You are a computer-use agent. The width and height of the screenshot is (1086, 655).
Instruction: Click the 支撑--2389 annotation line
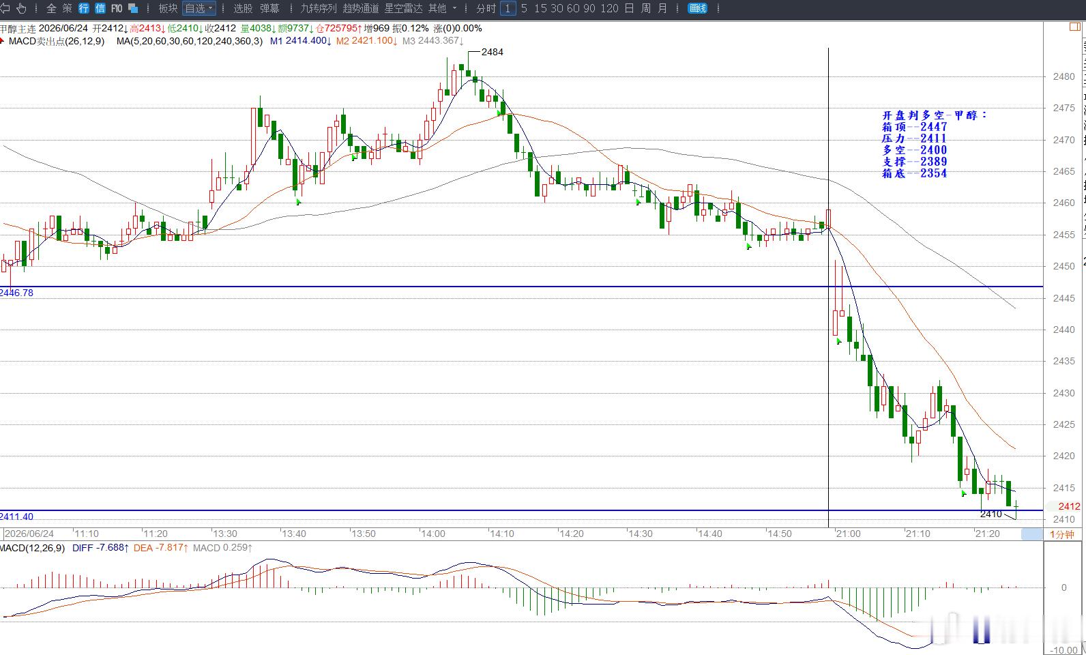pyautogui.click(x=914, y=162)
